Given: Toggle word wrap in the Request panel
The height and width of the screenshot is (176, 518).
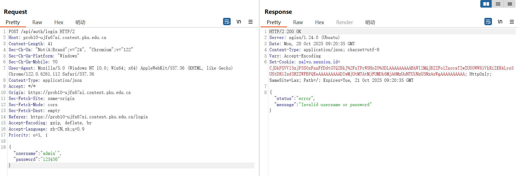Looking at the screenshot, I should pos(227,21).
